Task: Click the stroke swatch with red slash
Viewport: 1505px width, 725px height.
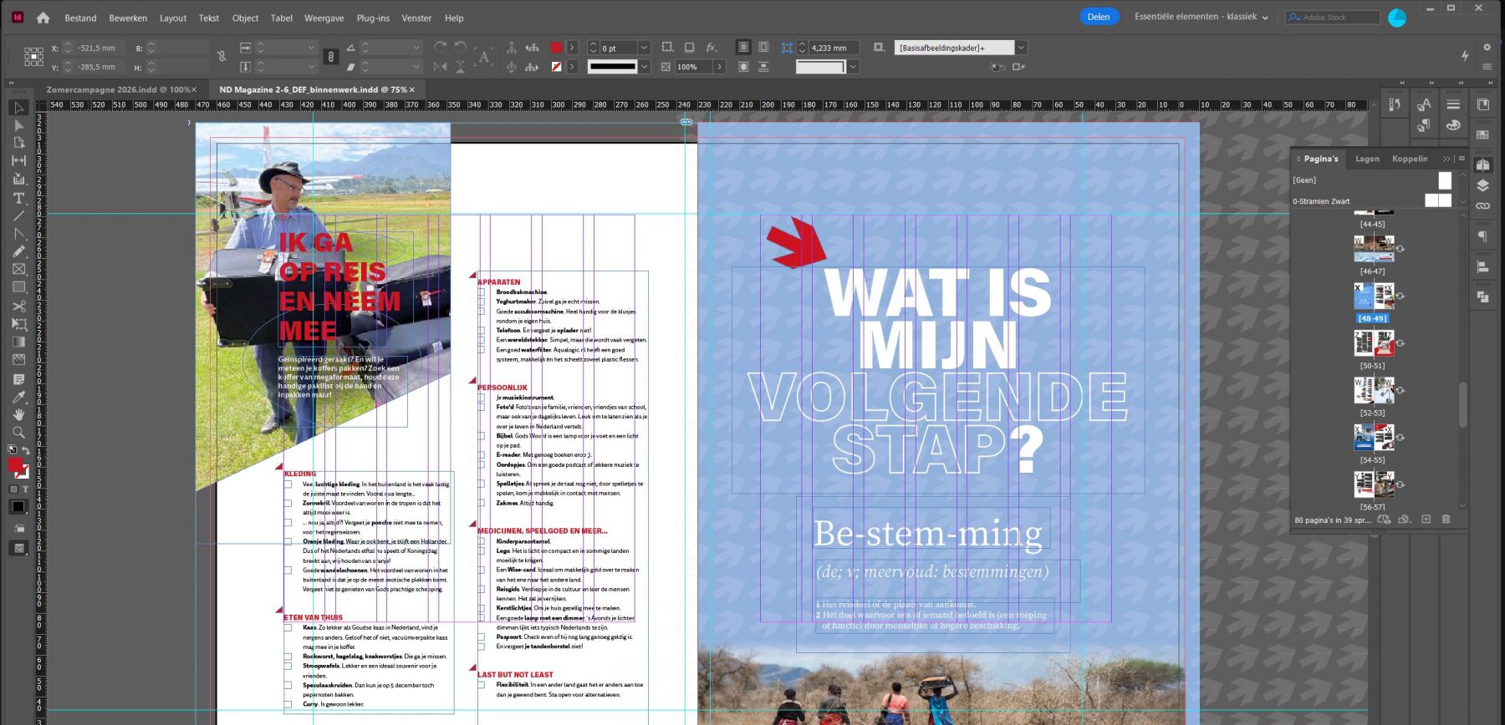Action: [556, 67]
